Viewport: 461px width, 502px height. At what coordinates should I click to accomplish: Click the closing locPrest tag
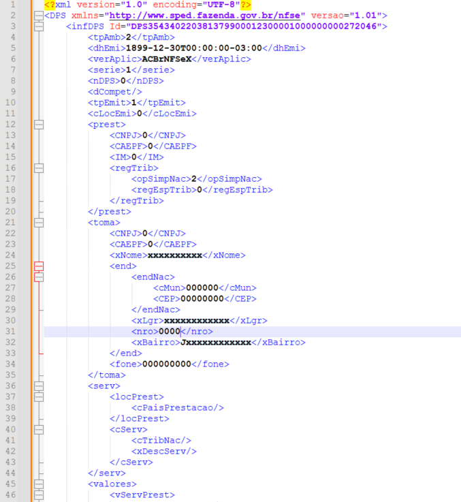click(140, 418)
